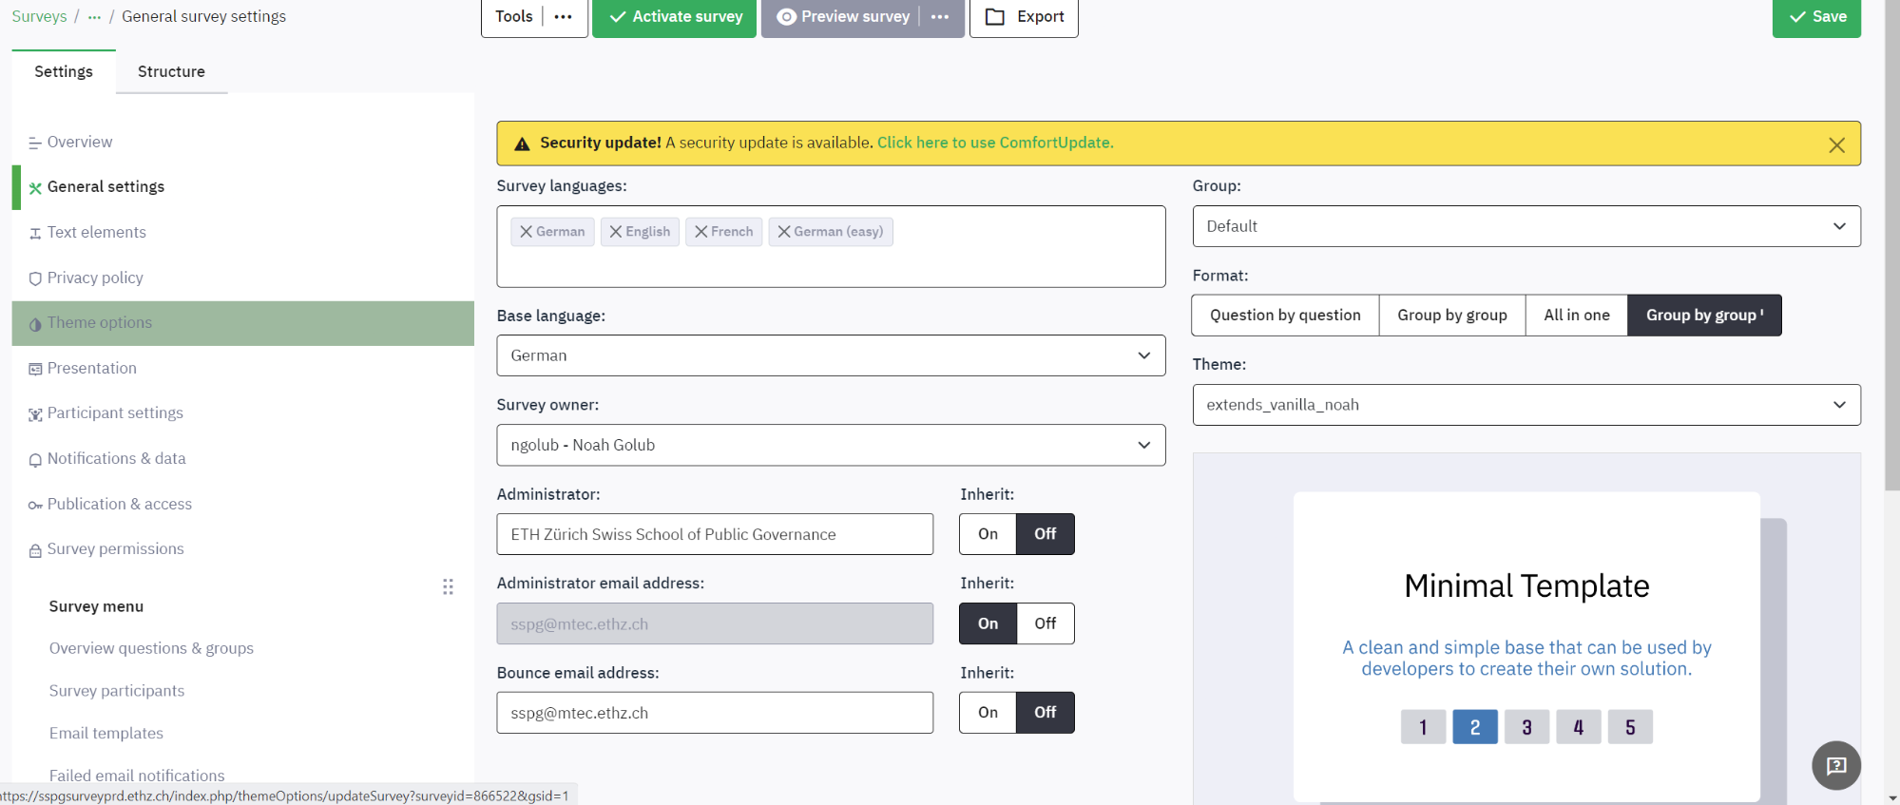Image resolution: width=1900 pixels, height=805 pixels.
Task: Turn on Inherit for Administrator
Action: [x=988, y=534]
